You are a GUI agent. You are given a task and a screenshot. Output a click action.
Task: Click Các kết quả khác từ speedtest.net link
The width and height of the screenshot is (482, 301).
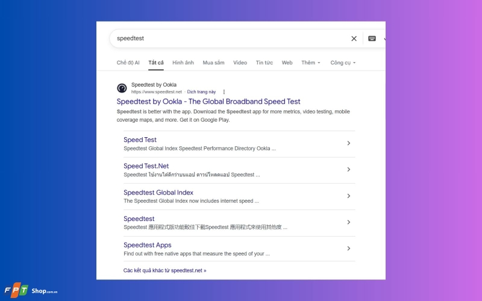[164, 270]
